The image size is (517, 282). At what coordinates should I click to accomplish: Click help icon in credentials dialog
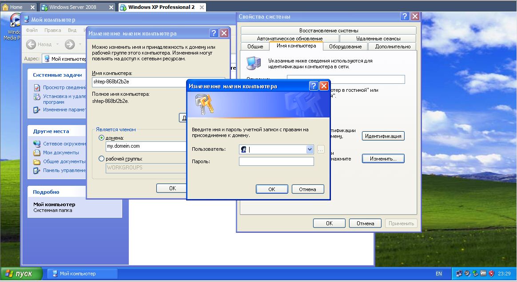pos(314,86)
